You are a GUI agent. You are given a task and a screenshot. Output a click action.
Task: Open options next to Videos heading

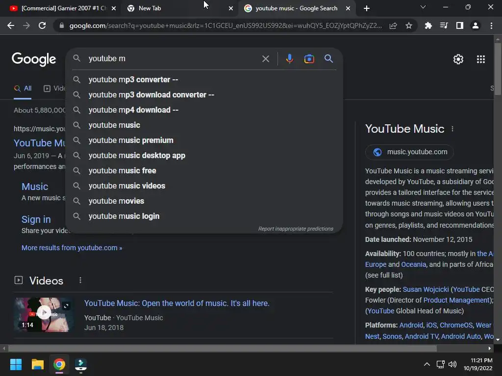80,281
